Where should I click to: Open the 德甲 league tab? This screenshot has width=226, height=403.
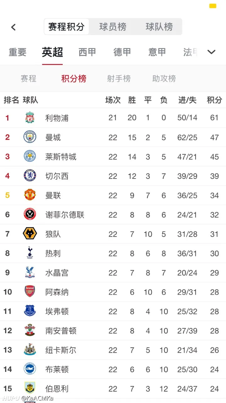coord(122,52)
